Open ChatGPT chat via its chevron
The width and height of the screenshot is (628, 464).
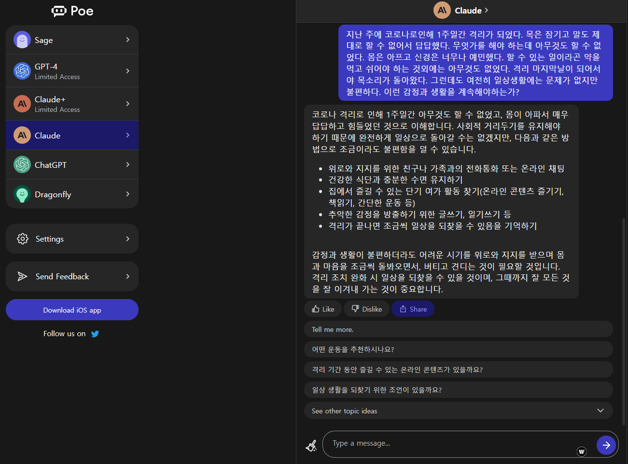[x=127, y=164]
